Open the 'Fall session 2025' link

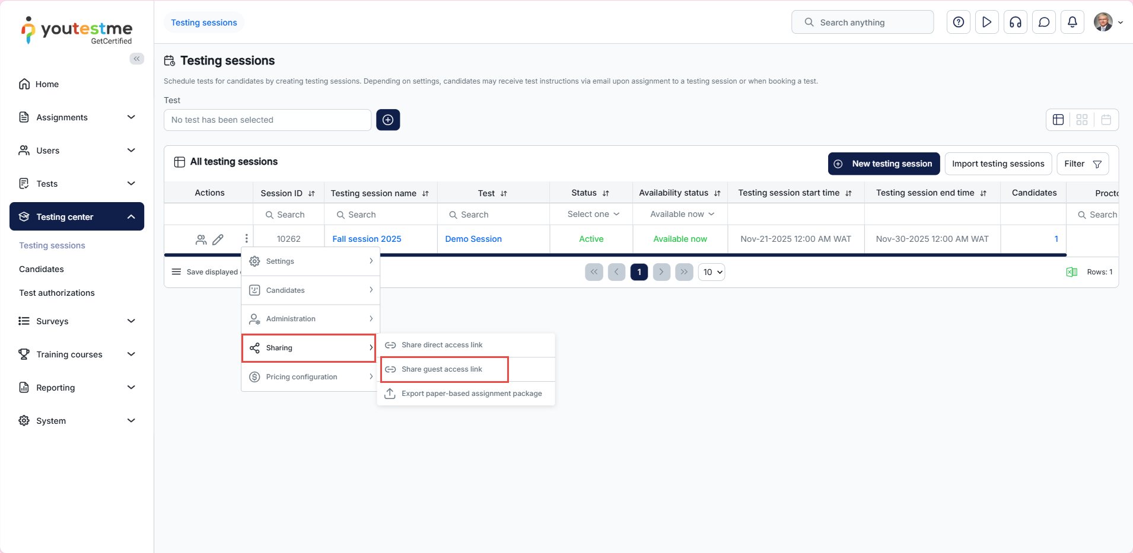[x=367, y=239]
